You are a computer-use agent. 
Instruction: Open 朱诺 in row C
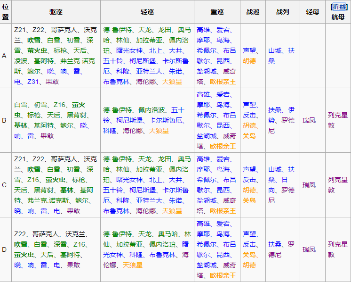(175, 200)
